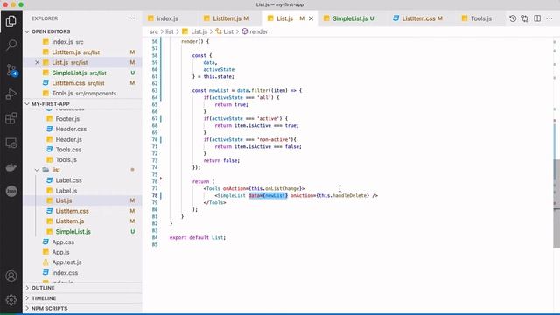Click the List.js breadcrumb segment
This screenshot has height=315, width=560.
195,31
